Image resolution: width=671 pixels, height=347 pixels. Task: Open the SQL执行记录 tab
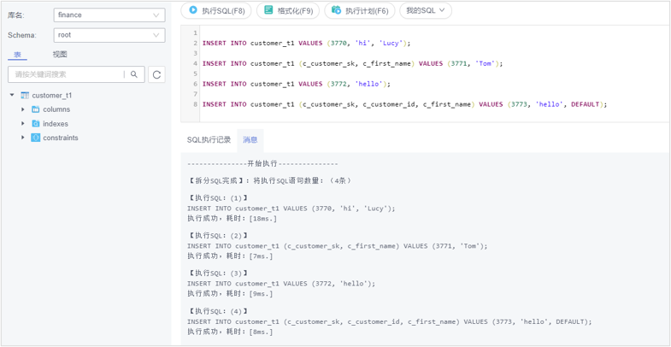[x=209, y=140]
